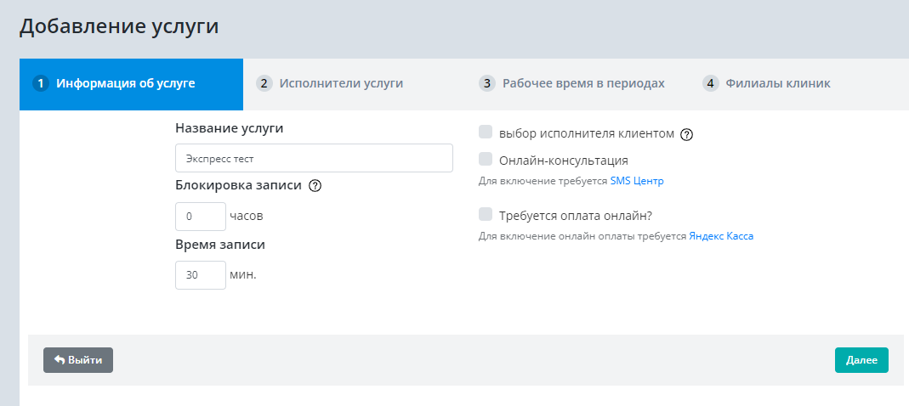
Task: Click the Название услуги text field
Action: 314,158
